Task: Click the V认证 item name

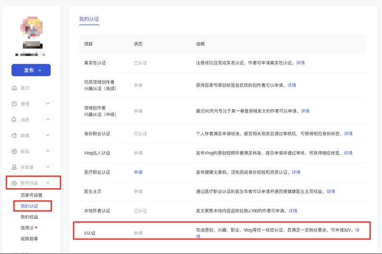Action: (90, 233)
